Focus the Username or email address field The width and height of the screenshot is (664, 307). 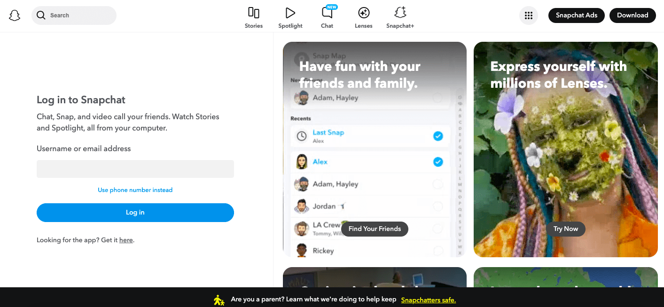point(135,169)
